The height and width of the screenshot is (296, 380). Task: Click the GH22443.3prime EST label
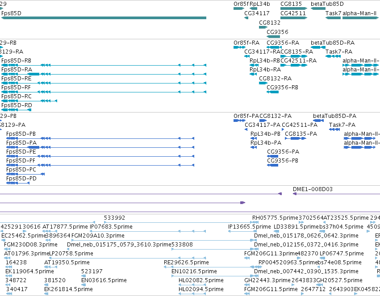pyautogui.click(x=267, y=280)
